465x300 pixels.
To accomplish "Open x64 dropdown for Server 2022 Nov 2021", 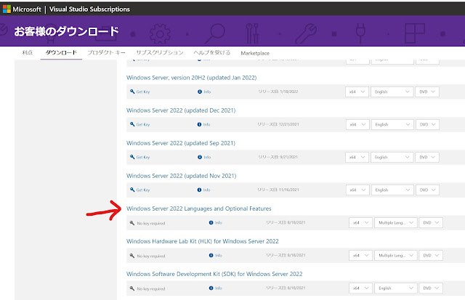I will click(x=357, y=190).
